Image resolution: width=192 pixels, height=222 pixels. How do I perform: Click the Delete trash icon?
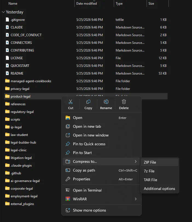point(124,102)
